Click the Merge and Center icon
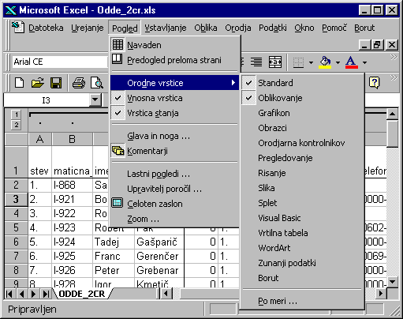Screen dimensions: 403x319 click(x=275, y=62)
